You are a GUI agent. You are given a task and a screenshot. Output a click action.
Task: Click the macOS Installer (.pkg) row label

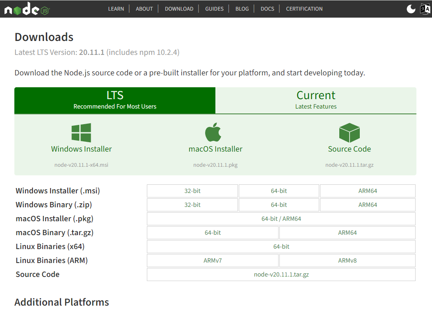(x=55, y=219)
